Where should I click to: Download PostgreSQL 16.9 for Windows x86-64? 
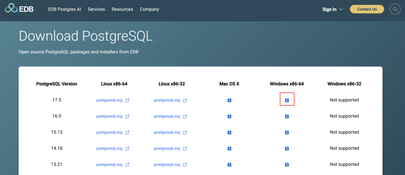[287, 116]
